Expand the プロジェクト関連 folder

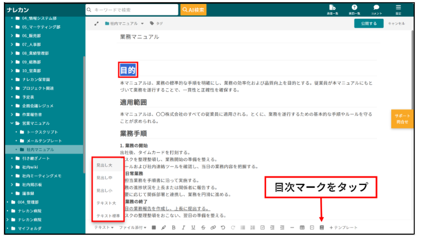pyautogui.click(x=12, y=88)
